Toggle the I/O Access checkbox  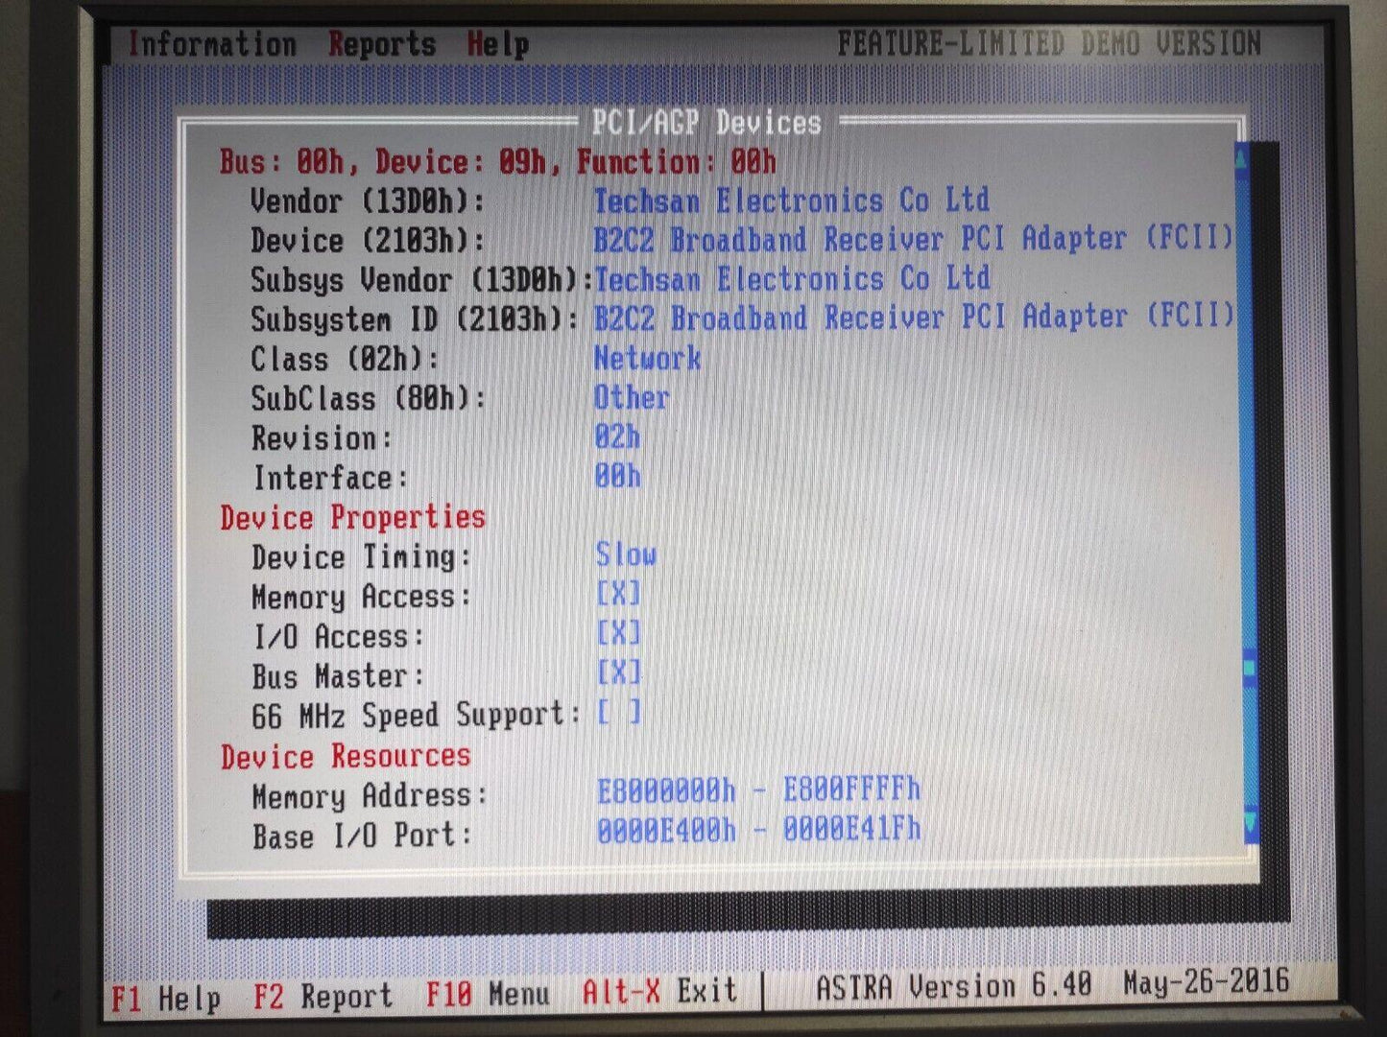pyautogui.click(x=618, y=633)
